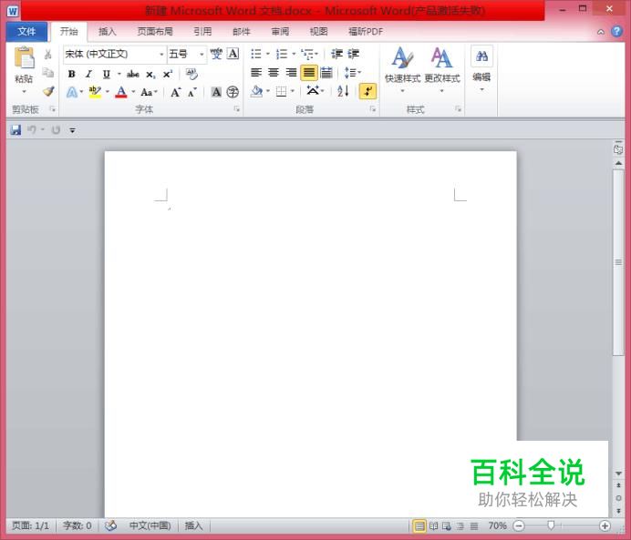This screenshot has width=631, height=540.
Task: Toggle italic formatting
Action: 88,74
